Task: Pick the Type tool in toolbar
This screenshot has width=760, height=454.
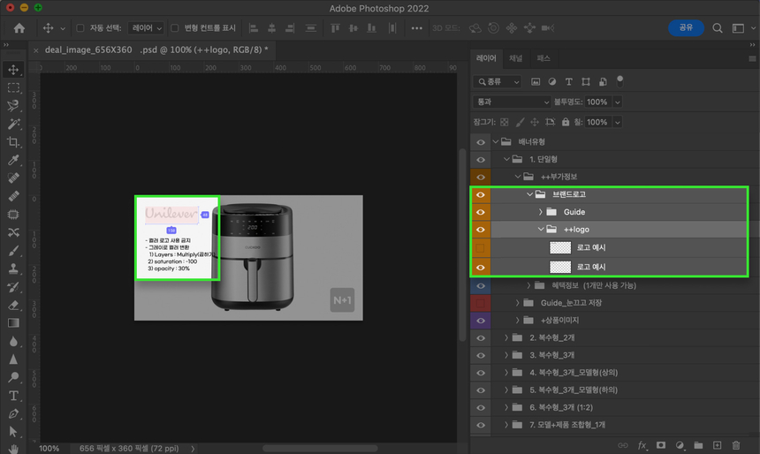Action: pyautogui.click(x=13, y=396)
